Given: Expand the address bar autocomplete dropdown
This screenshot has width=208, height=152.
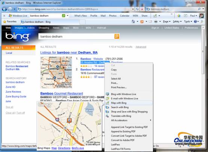Looking at the screenshot, I should point(133,9).
